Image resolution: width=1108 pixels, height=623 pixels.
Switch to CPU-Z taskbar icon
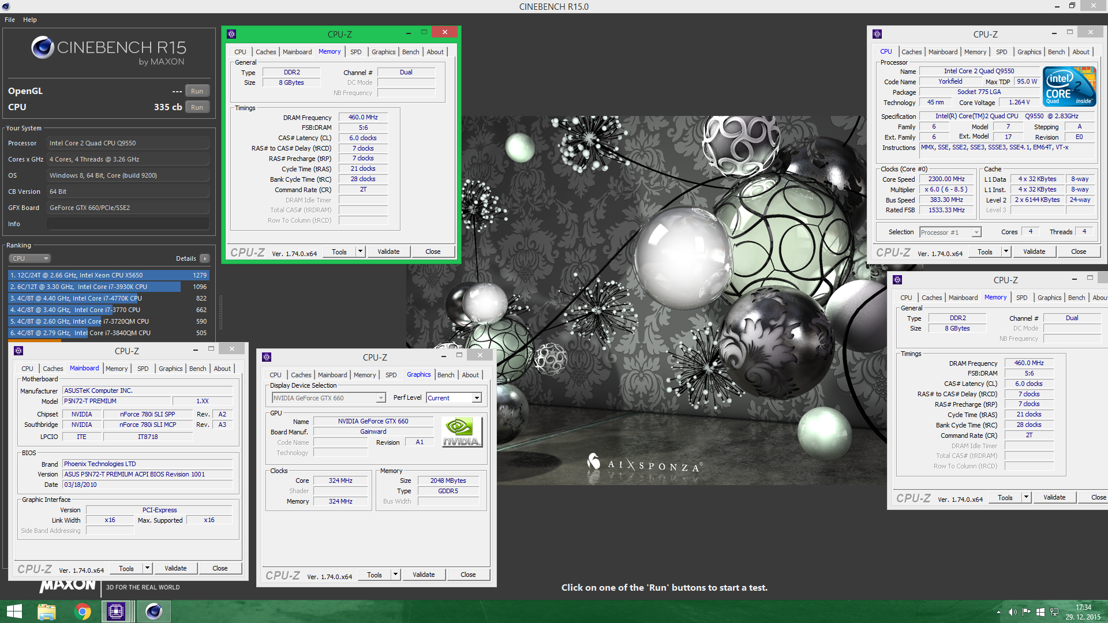116,611
